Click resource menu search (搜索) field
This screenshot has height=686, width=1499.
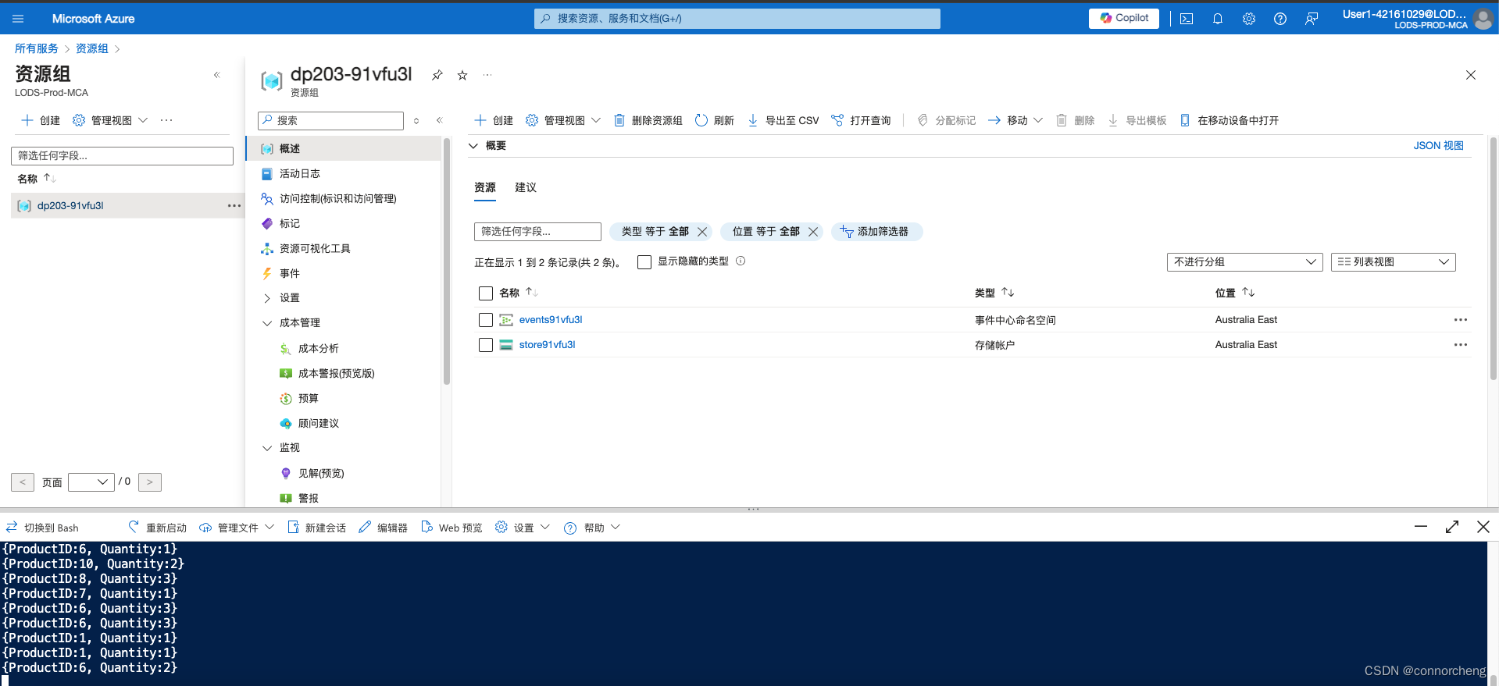[x=330, y=120]
